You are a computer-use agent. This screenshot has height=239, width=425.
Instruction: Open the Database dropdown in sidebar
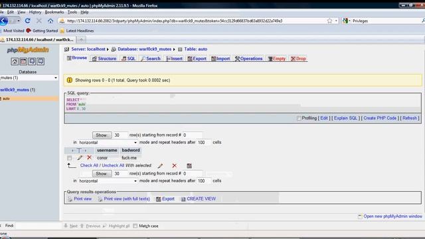(x=29, y=78)
